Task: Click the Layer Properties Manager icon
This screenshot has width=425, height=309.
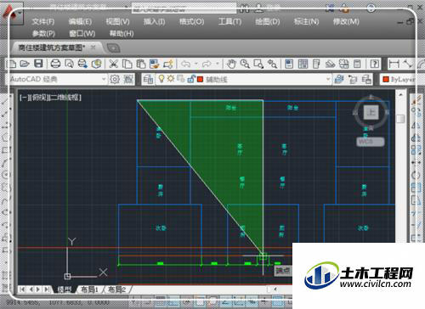Action: (x=148, y=80)
